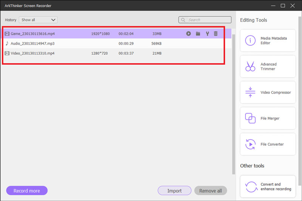Click the Search input field

click(205, 20)
